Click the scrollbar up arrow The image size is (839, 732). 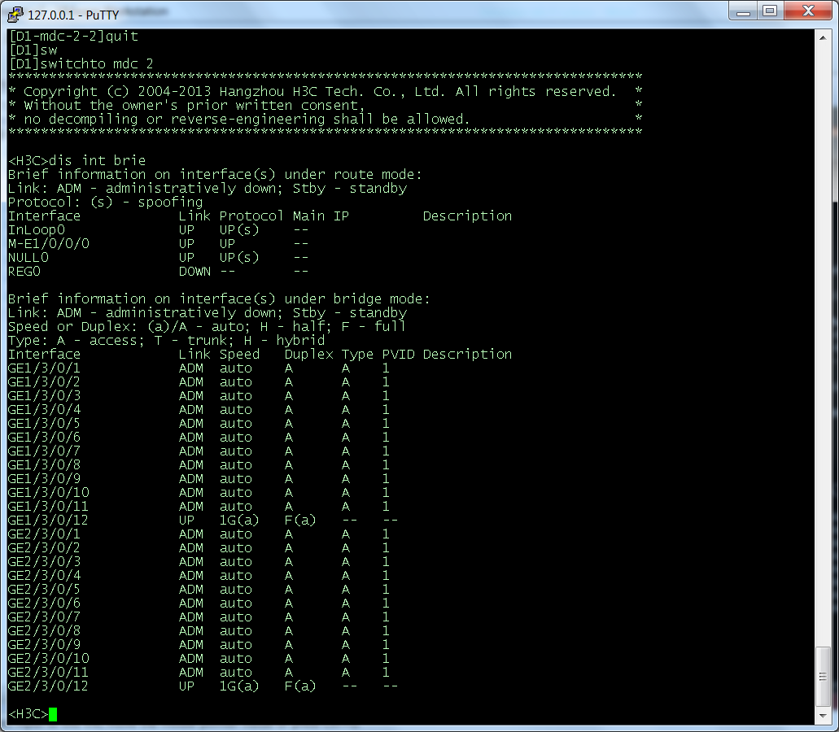[x=823, y=38]
